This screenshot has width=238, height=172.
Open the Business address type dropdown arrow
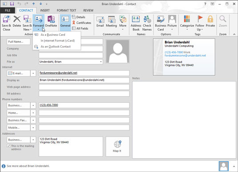pyautogui.click(x=33, y=140)
